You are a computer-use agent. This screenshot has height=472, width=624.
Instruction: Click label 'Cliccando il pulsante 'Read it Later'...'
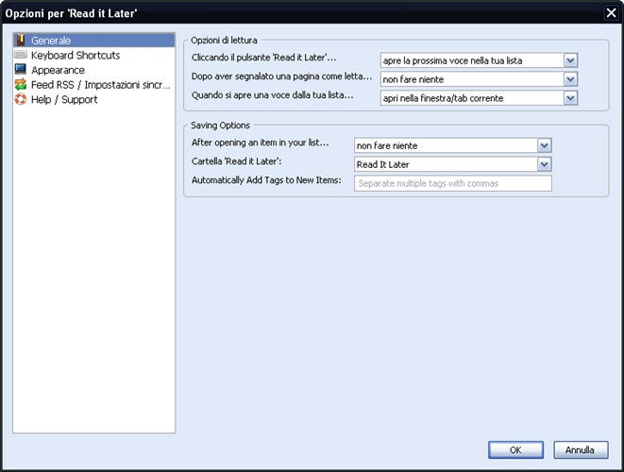(263, 58)
